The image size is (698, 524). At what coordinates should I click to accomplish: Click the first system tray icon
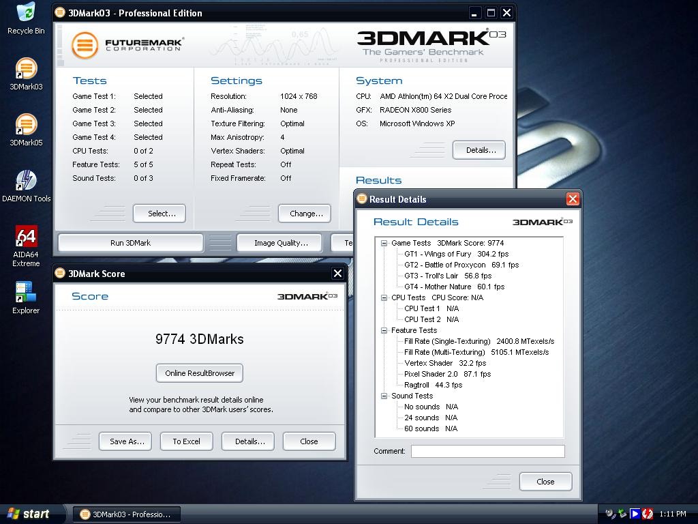pyautogui.click(x=609, y=514)
